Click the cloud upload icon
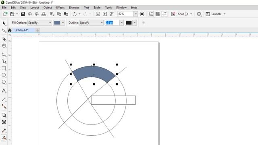Screen dimensions: 258x145 pos(37,14)
